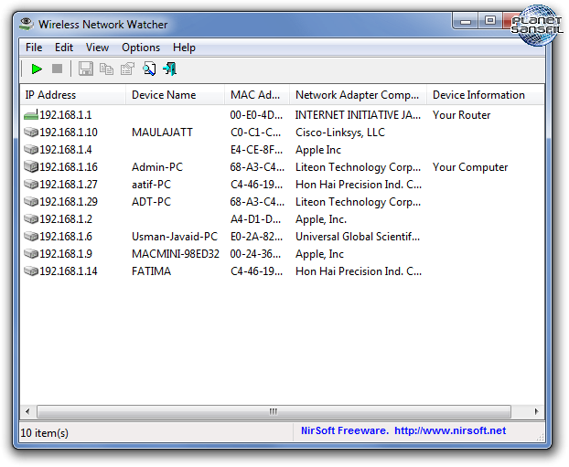Click the device icon beside 192.168.1.4

[31, 149]
